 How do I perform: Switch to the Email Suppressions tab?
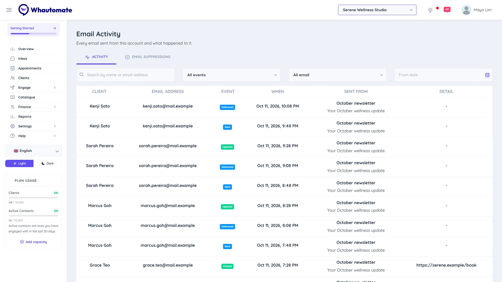(x=148, y=57)
